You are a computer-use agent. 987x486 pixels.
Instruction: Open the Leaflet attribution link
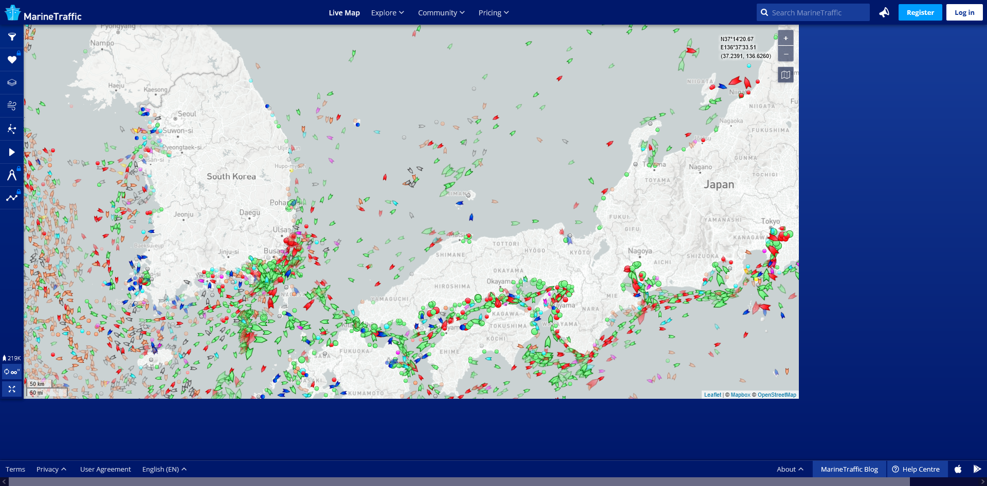[712, 395]
